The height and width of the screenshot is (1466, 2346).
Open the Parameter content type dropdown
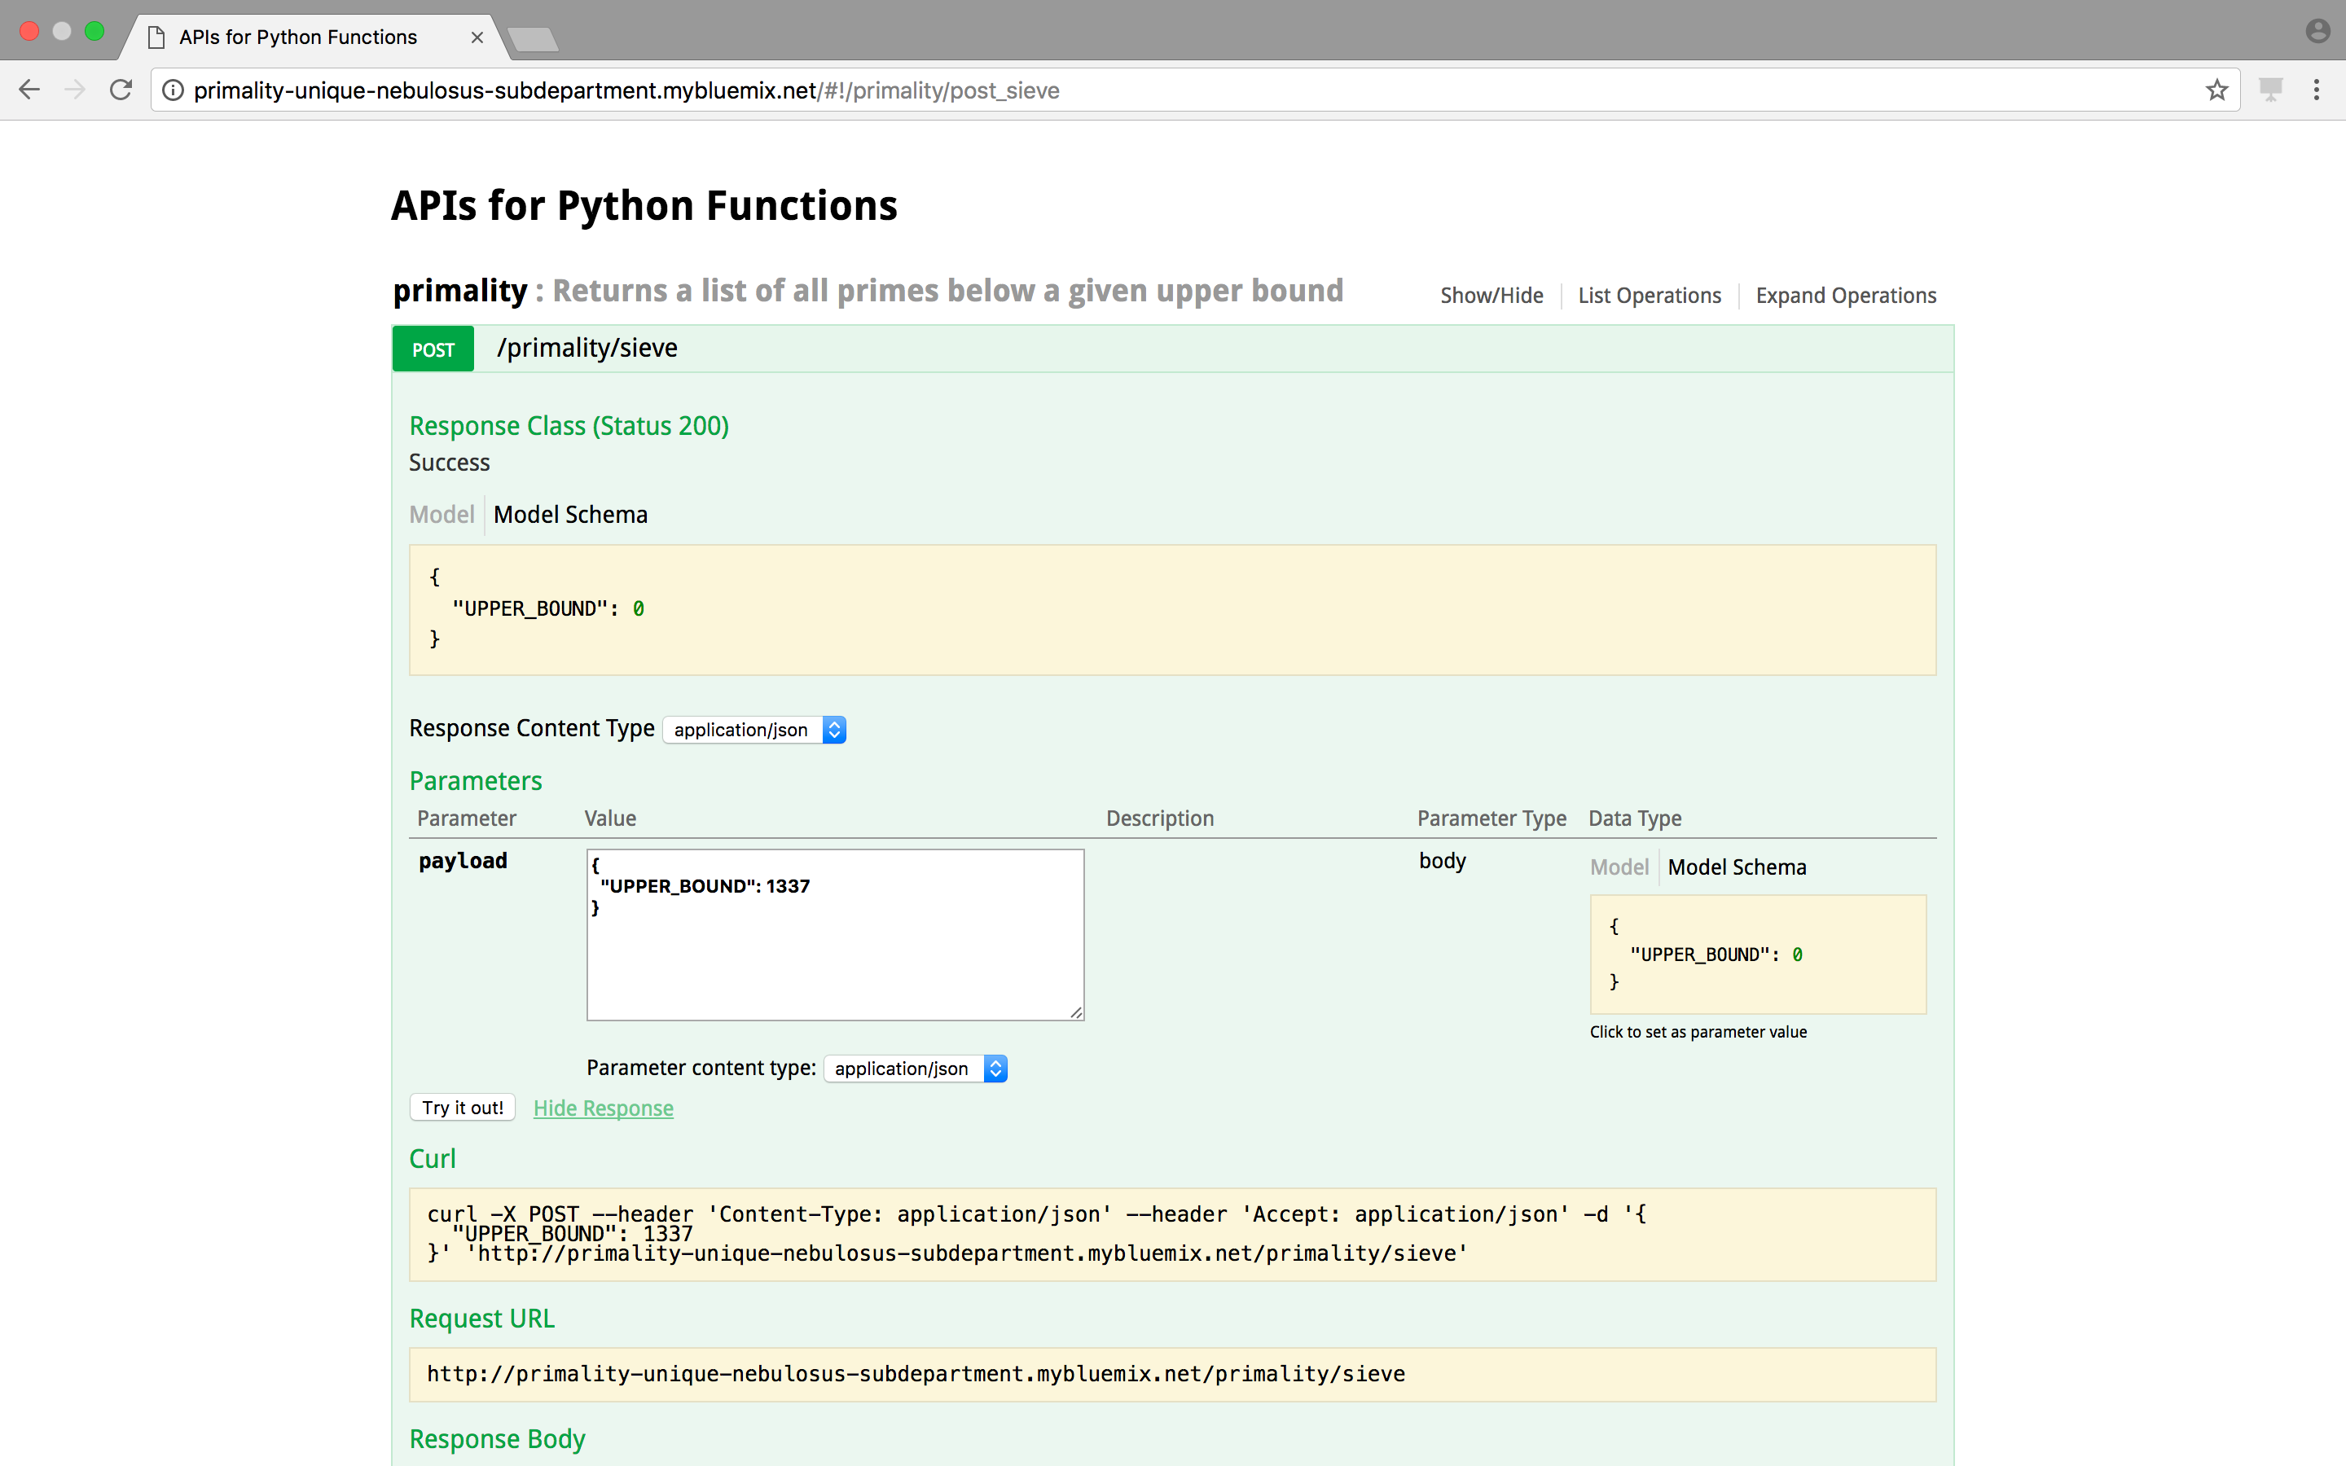click(915, 1069)
